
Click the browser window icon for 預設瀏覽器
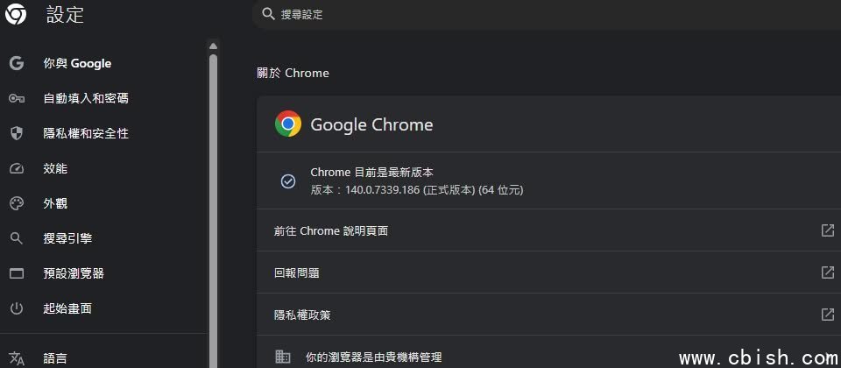(x=17, y=273)
